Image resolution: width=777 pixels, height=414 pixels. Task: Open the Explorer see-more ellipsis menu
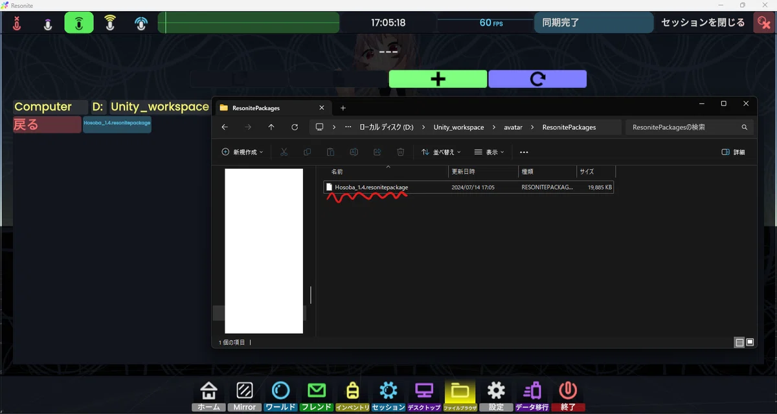pyautogui.click(x=524, y=152)
